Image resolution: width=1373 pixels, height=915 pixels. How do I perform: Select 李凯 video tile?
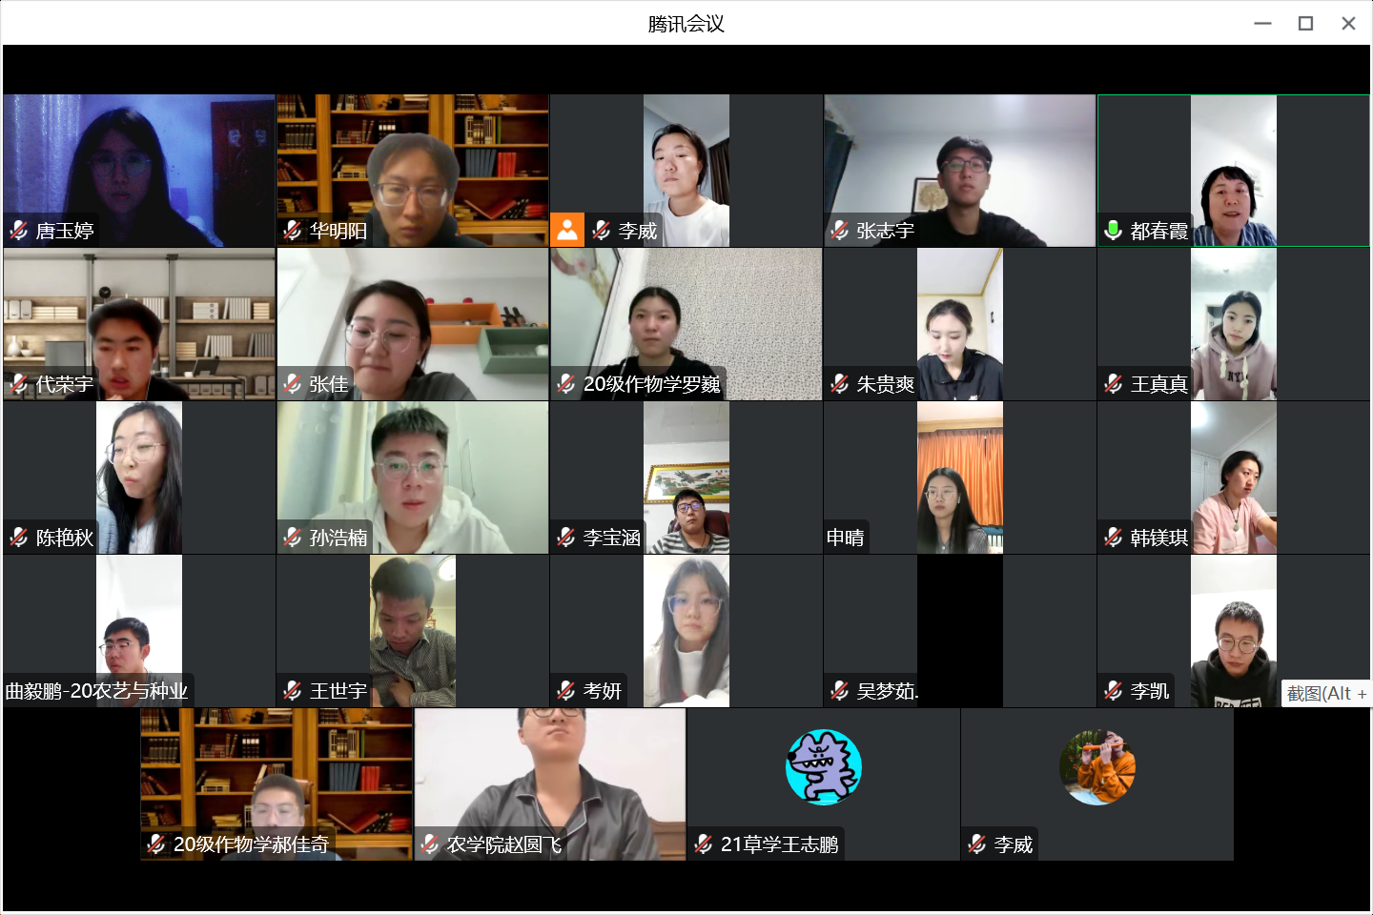(1234, 631)
